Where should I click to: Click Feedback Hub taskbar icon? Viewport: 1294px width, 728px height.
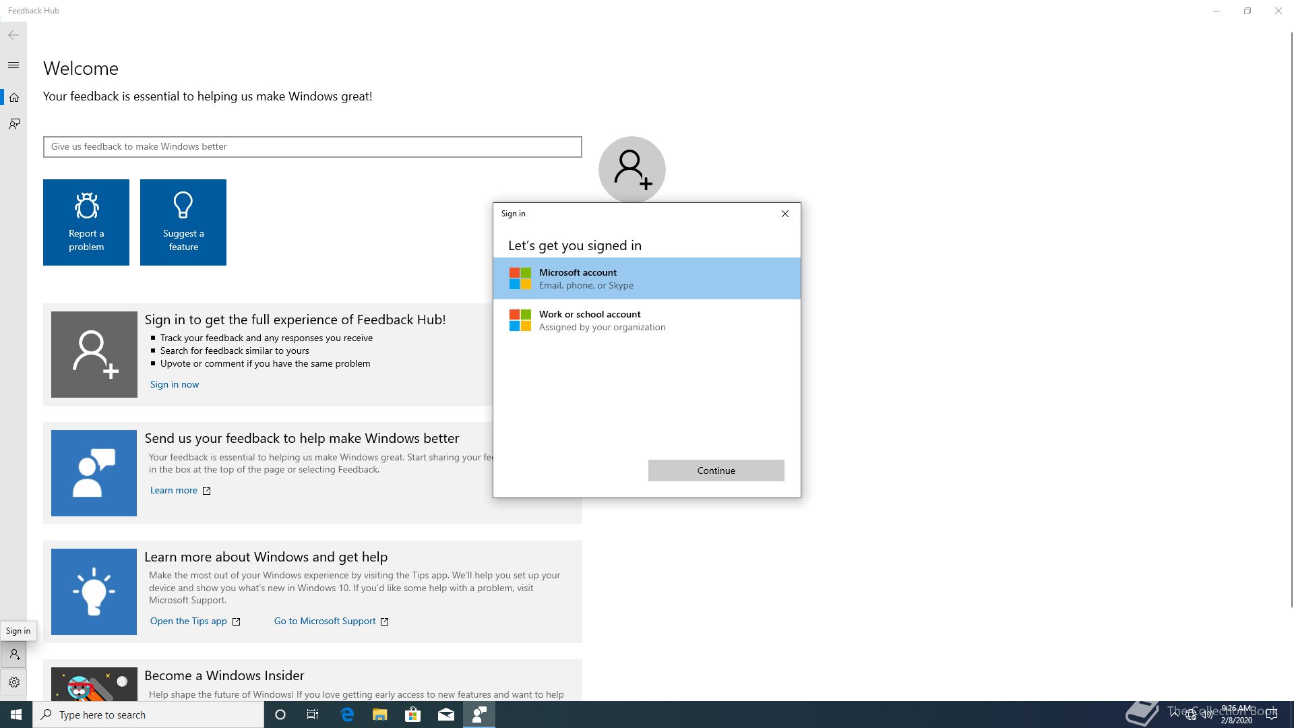479,715
